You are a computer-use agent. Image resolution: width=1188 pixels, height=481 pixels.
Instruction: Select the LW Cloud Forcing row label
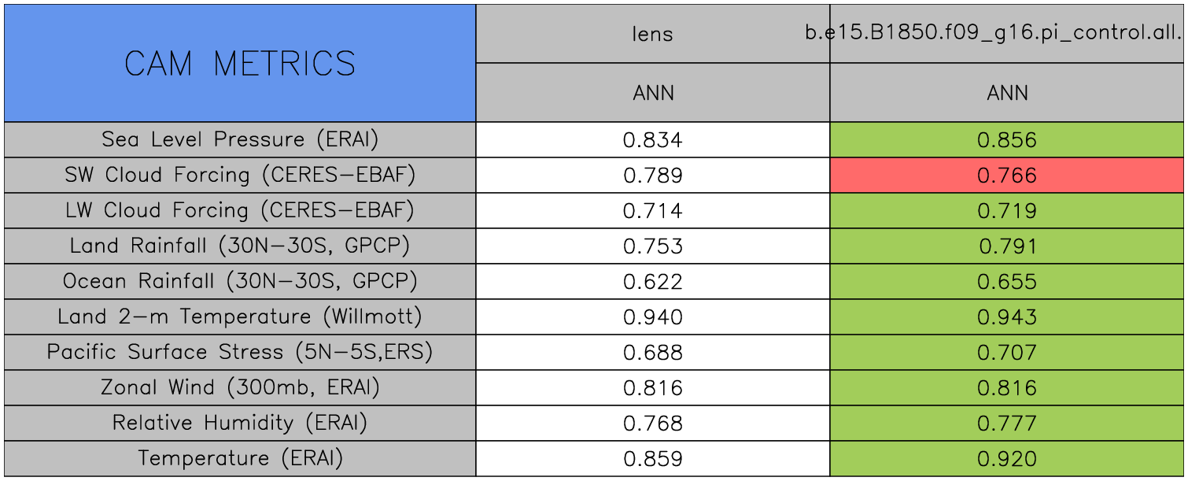(240, 211)
